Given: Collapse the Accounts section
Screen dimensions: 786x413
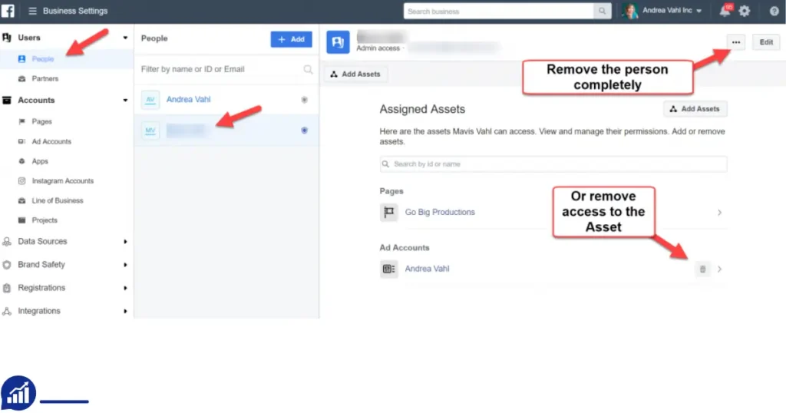Looking at the screenshot, I should pos(125,101).
